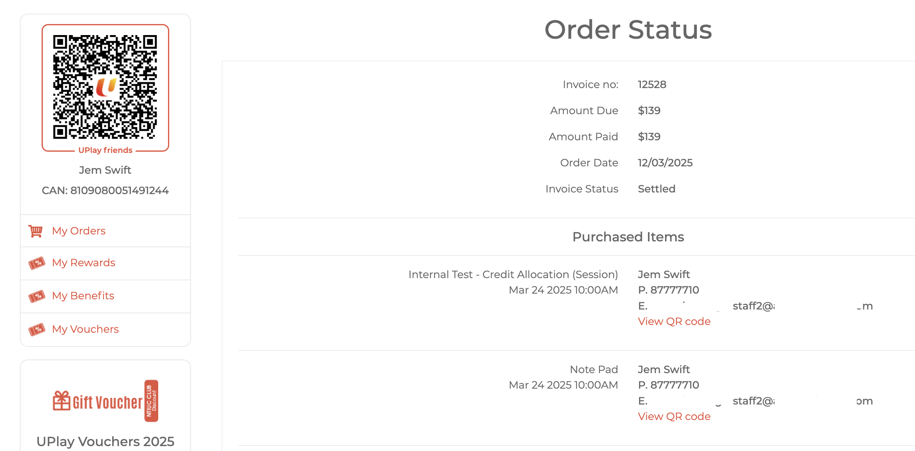Viewport: 915px width, 451px height.
Task: Open the My Orders menu item
Action: point(79,231)
